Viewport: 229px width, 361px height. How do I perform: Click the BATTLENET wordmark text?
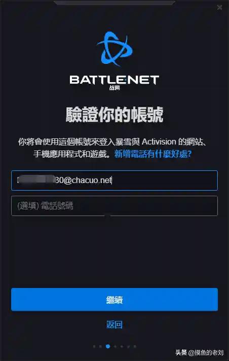coord(114,80)
